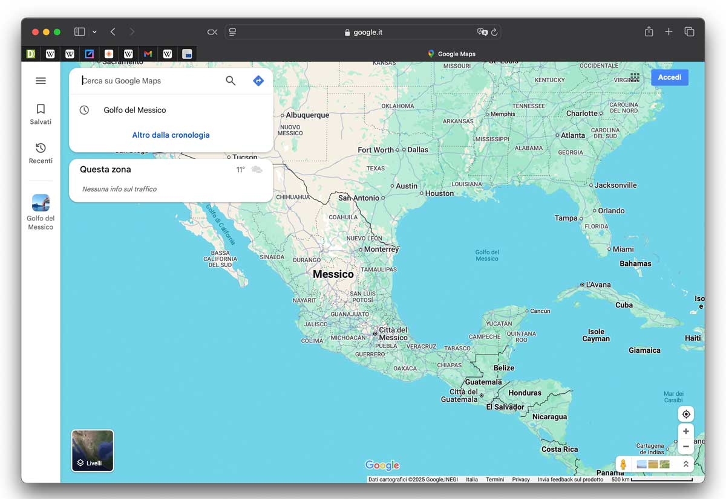Open the Google Maps hamburger menu

[41, 81]
